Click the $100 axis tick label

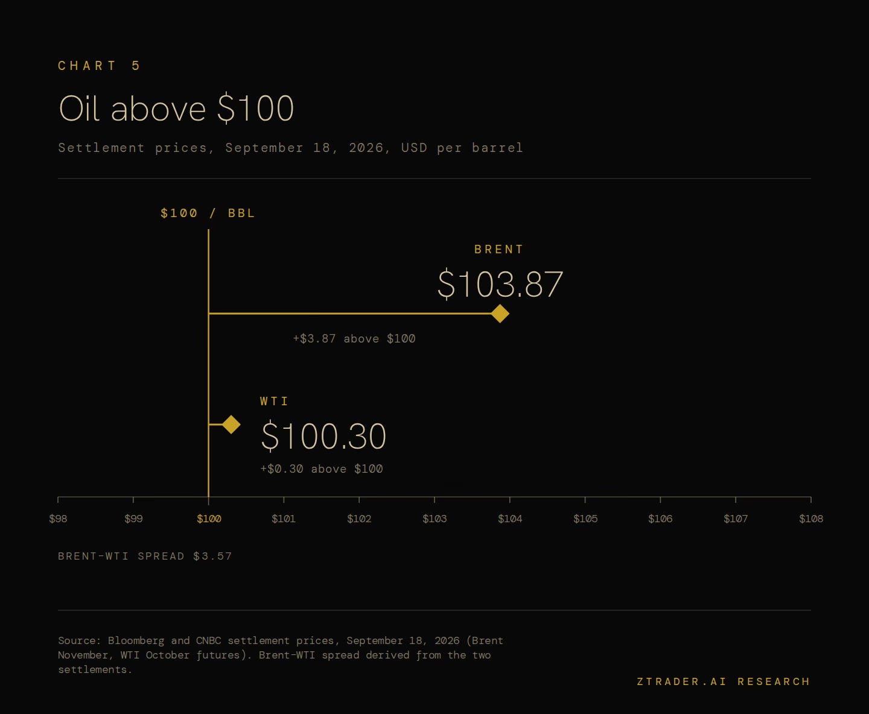click(x=209, y=519)
